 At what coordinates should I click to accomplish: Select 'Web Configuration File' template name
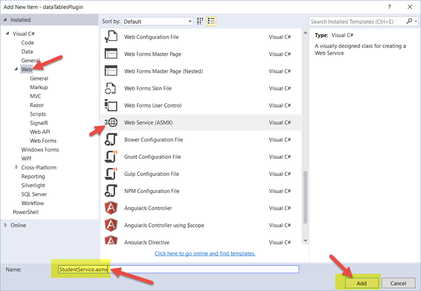click(x=151, y=37)
